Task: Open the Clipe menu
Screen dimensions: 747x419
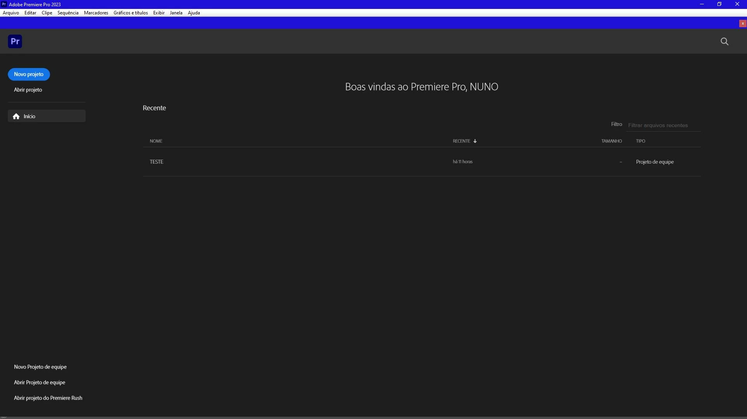Action: pyautogui.click(x=47, y=13)
